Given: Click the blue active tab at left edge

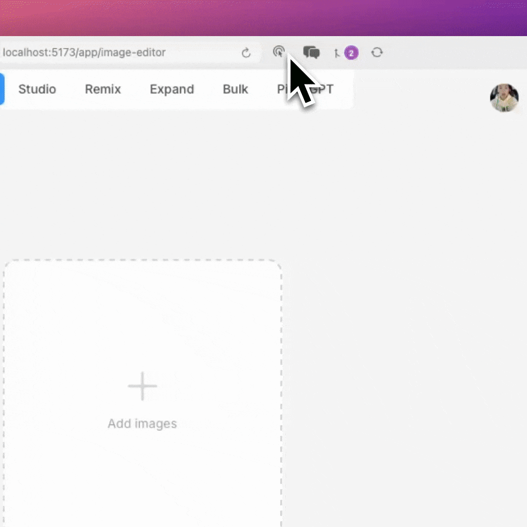Looking at the screenshot, I should (x=1, y=89).
